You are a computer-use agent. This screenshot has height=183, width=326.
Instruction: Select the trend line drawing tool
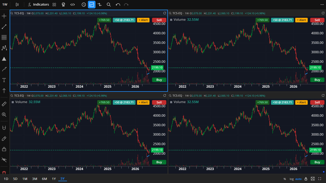4,27
